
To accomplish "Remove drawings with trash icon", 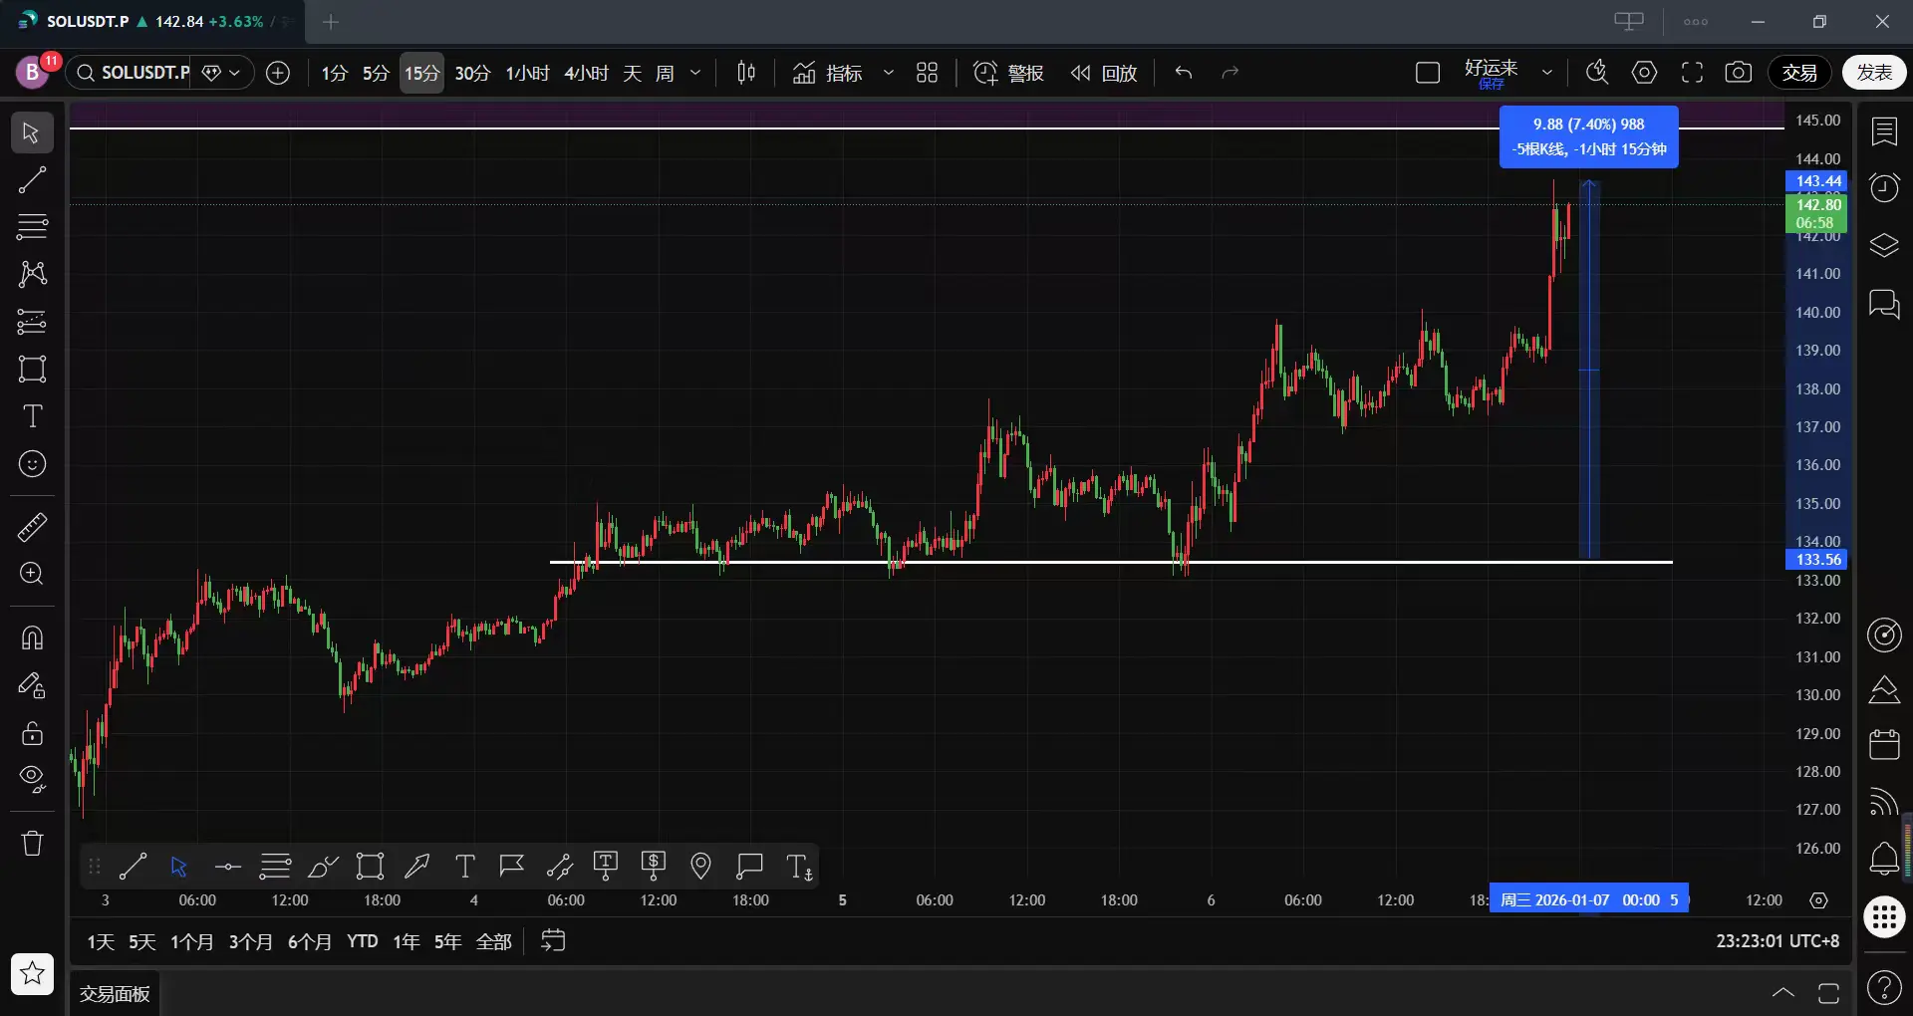I will [32, 843].
